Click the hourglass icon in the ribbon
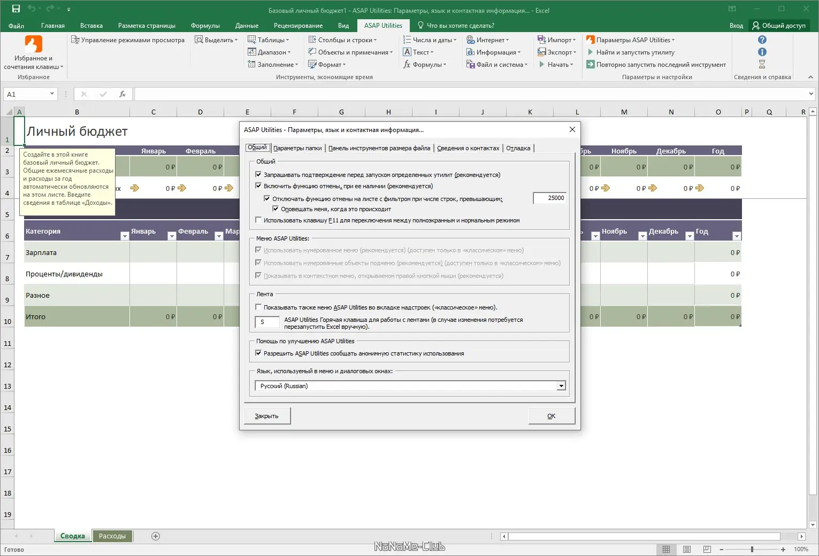Screen dimensions: 819x556 (x=762, y=64)
